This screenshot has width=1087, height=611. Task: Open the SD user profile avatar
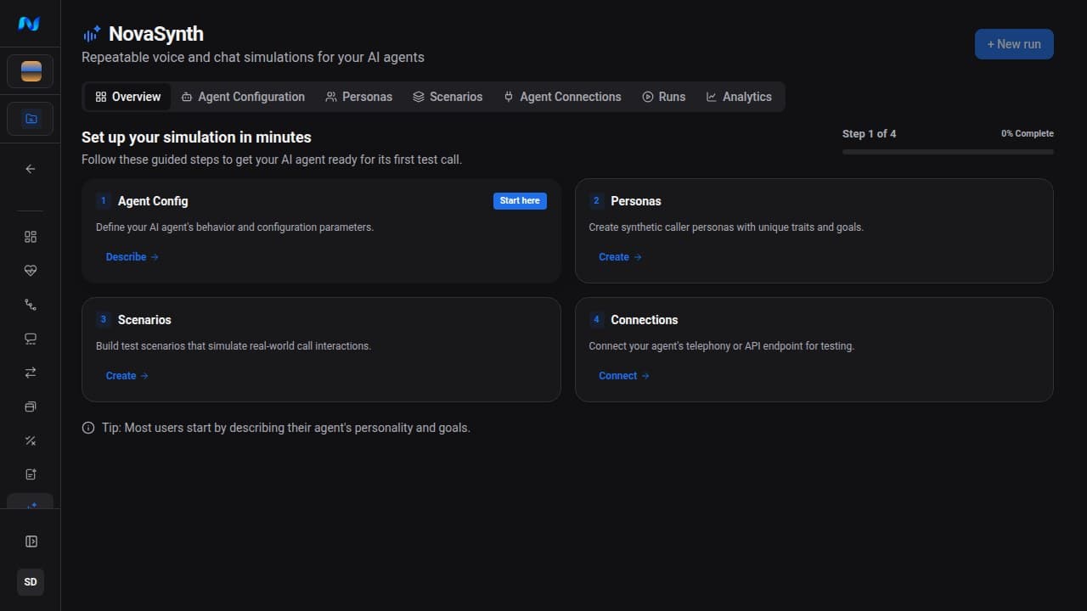(31, 582)
